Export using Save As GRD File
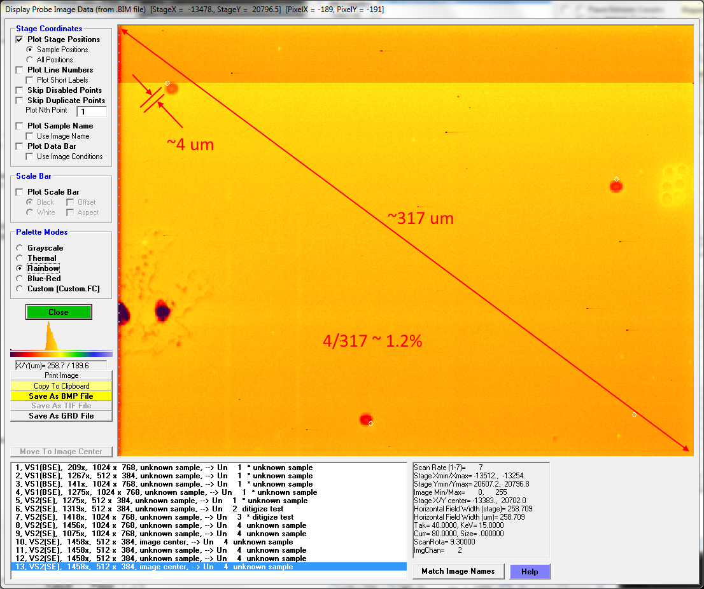 (61, 416)
